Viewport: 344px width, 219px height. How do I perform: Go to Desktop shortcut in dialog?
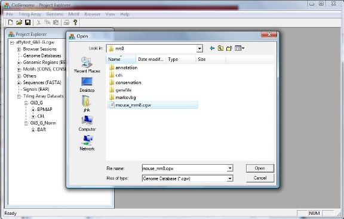coord(87,85)
